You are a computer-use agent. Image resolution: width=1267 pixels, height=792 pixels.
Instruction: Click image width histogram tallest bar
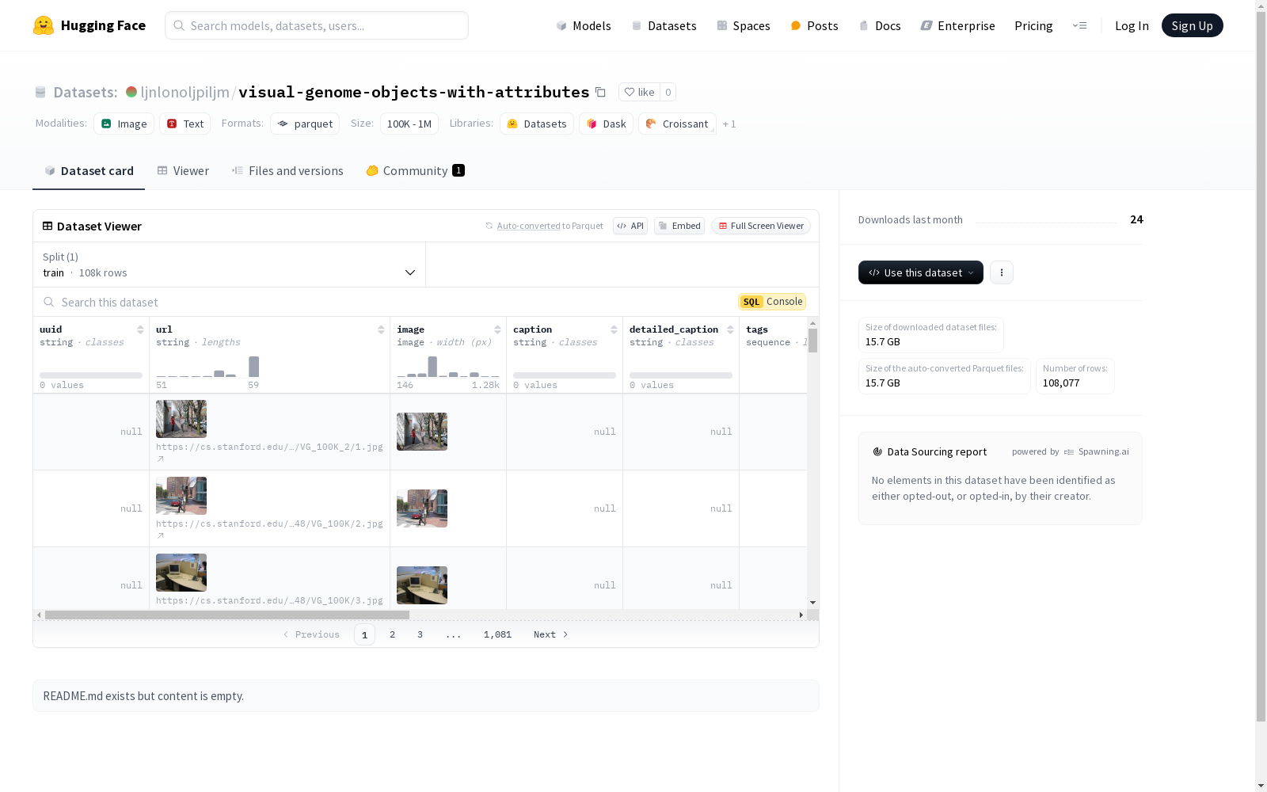coord(432,367)
